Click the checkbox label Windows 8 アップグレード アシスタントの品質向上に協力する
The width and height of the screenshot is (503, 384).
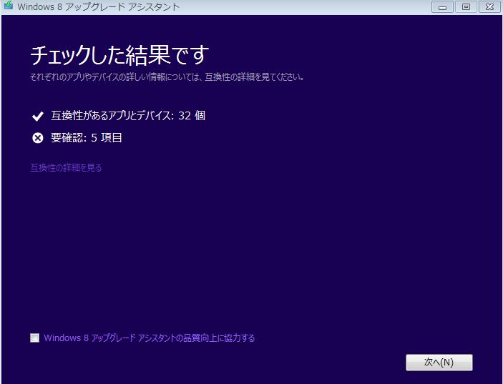[149, 338]
